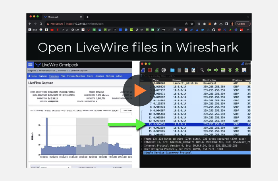Open Wireshark capture options icon
This screenshot has width=278, height=181.
pos(164,70)
